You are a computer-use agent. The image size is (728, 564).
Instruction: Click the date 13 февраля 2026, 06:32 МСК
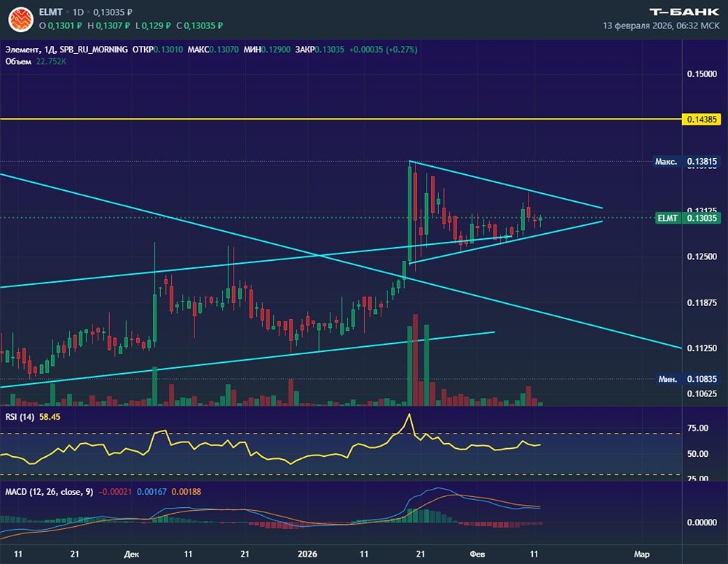tap(661, 26)
